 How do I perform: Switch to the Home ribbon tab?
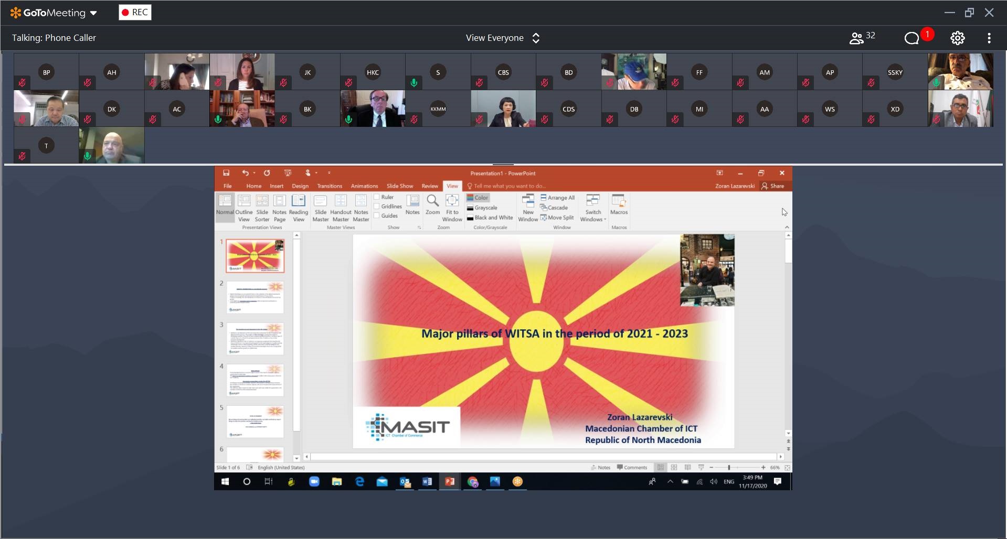(254, 186)
